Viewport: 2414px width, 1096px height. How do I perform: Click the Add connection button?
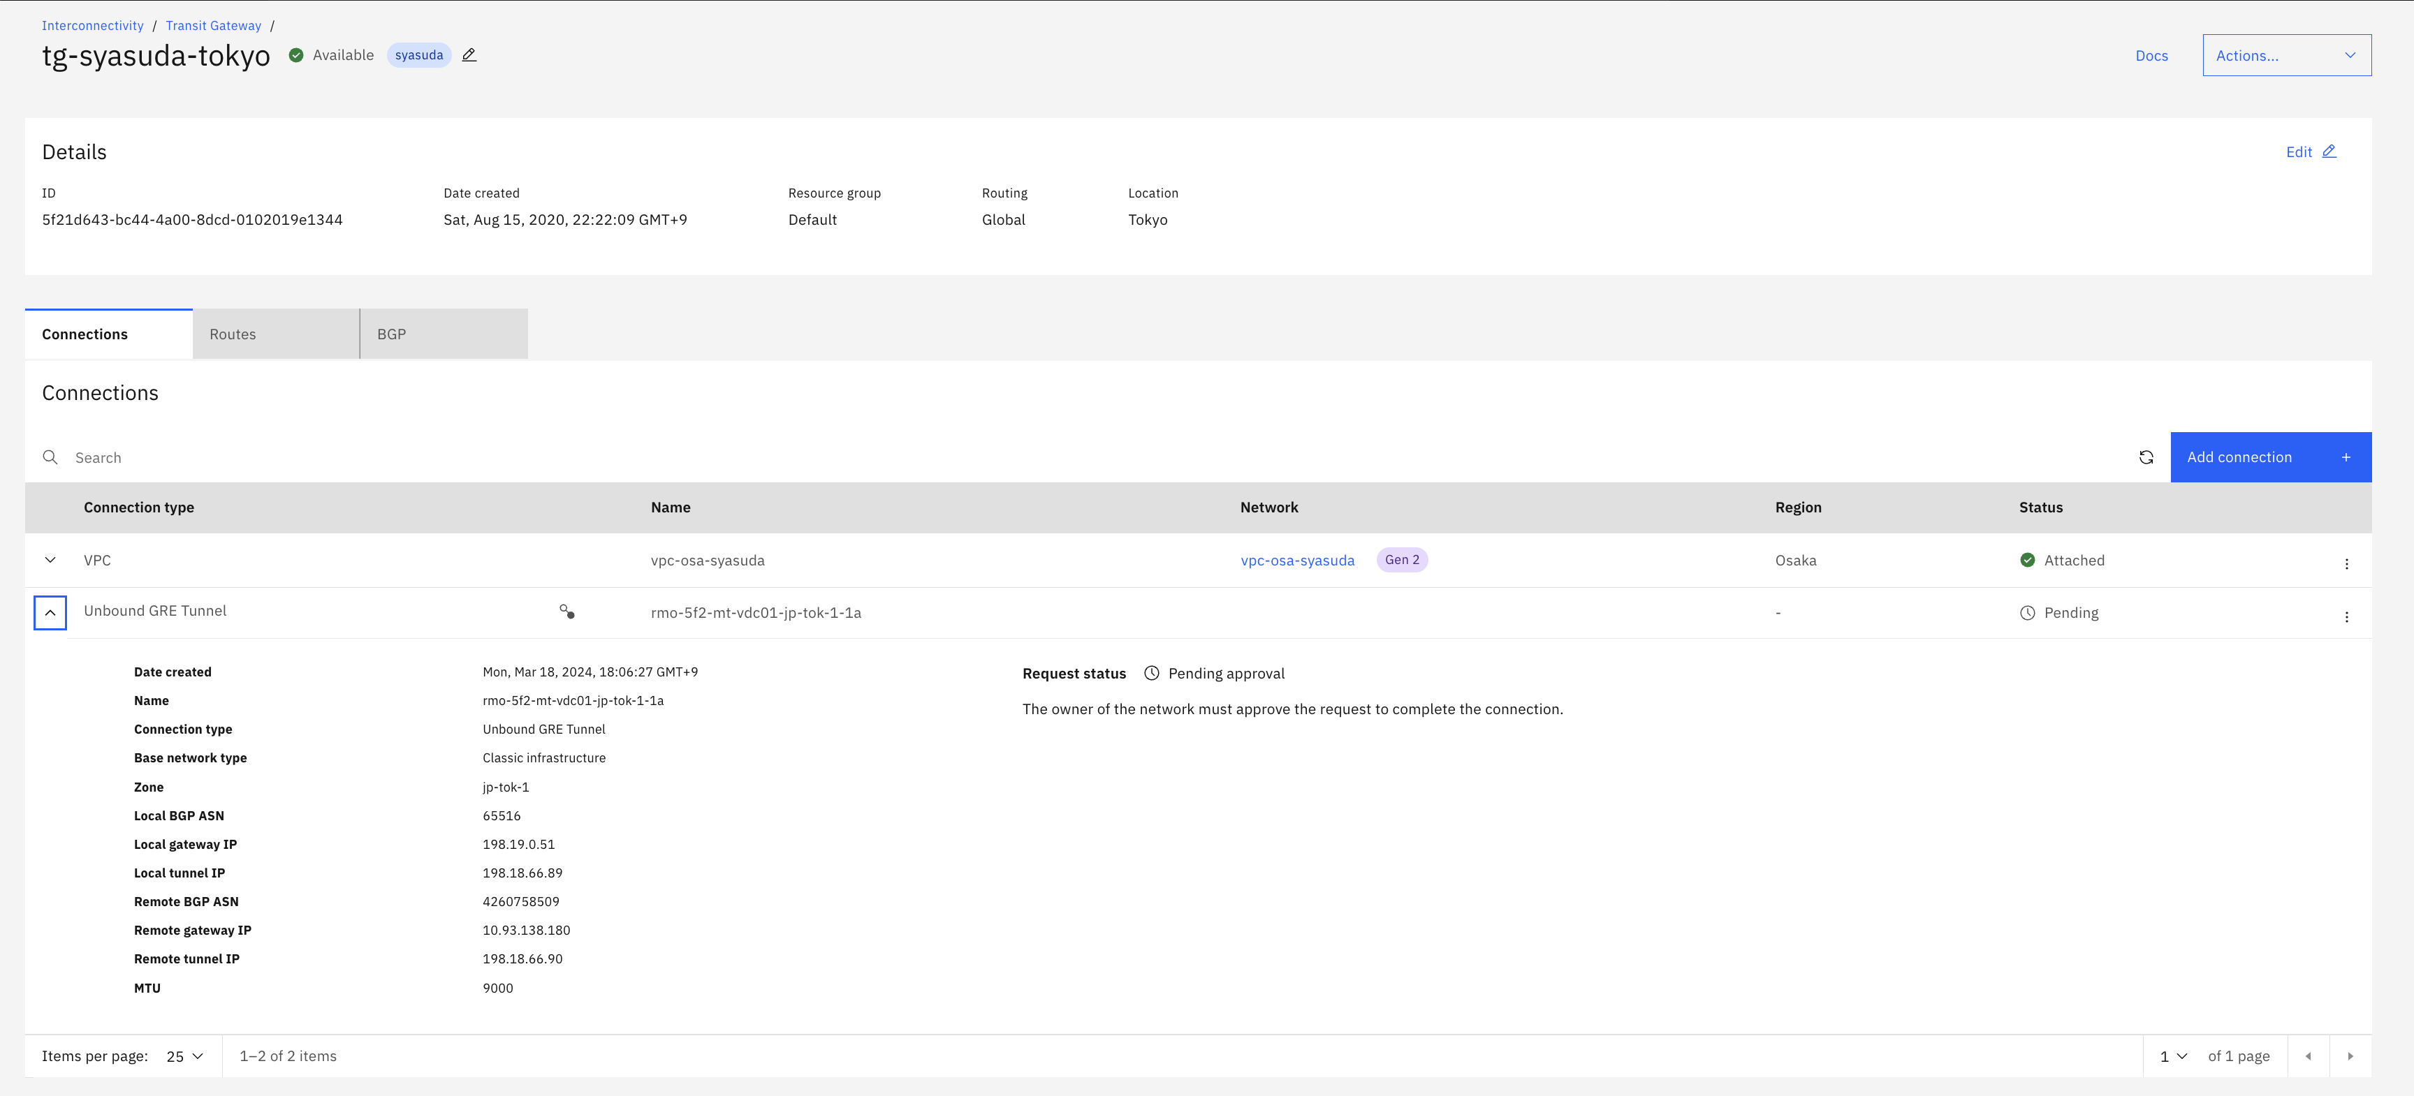pos(2269,457)
